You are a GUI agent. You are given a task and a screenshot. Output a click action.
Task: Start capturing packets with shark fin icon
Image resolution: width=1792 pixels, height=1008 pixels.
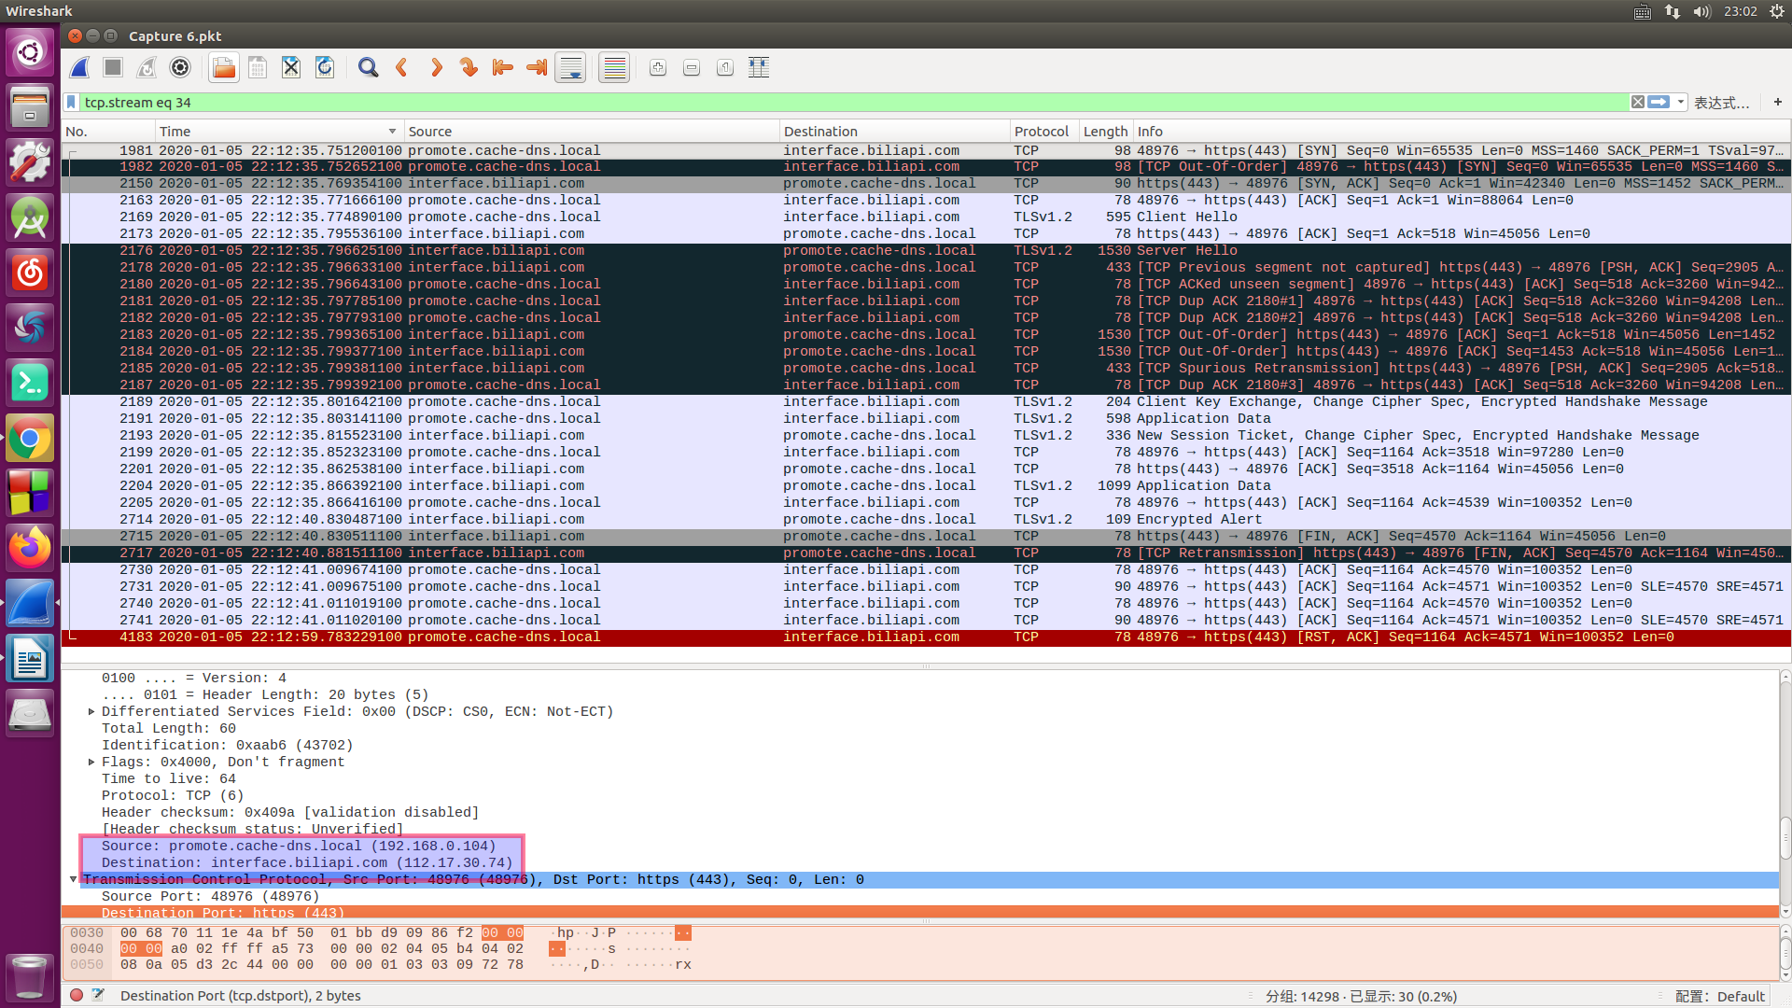coord(80,67)
